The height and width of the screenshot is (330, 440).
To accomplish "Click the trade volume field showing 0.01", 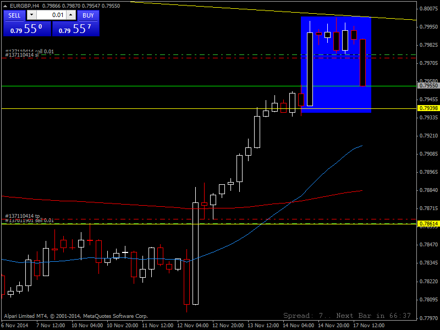I will pos(51,15).
